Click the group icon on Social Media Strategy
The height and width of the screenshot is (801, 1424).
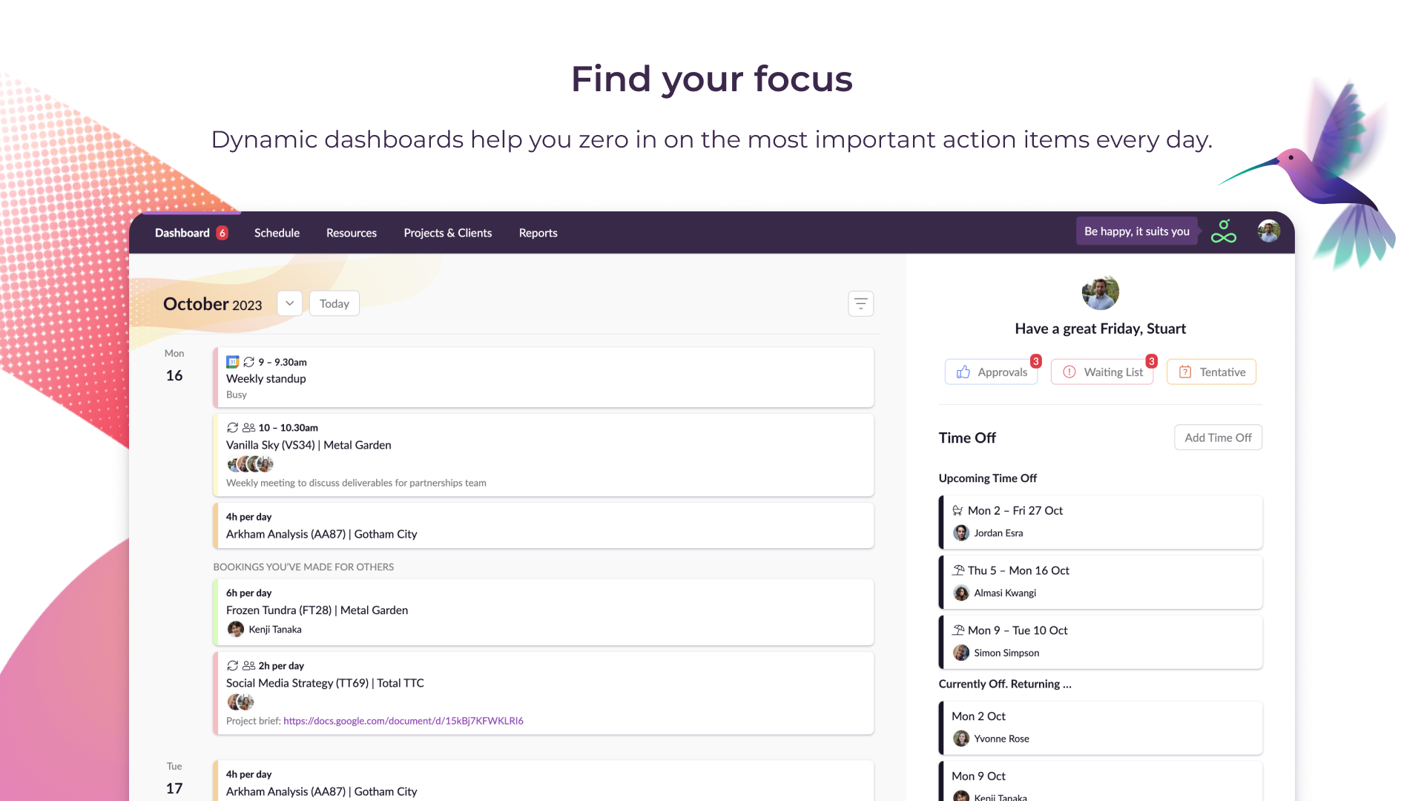[x=248, y=666]
